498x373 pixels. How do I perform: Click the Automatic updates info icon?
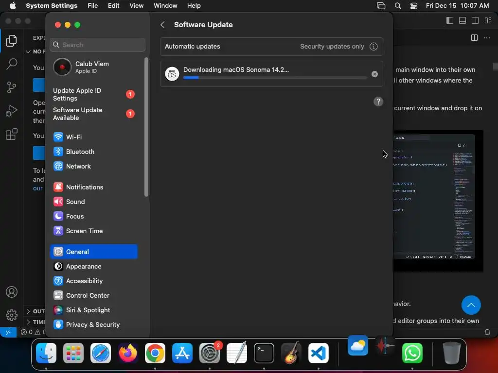tap(373, 47)
